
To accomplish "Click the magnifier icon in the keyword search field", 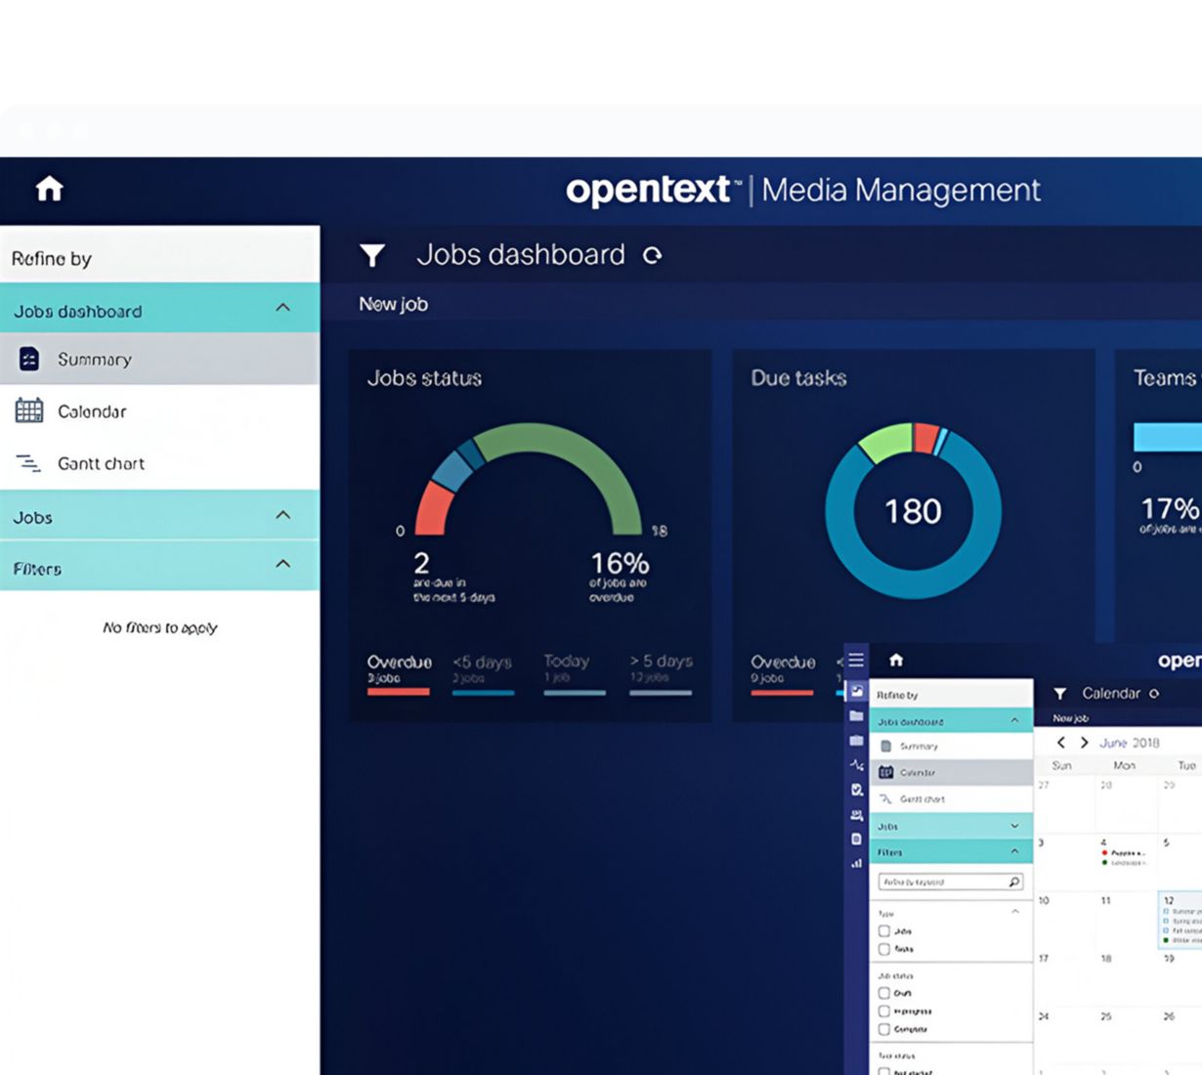I will click(1014, 881).
